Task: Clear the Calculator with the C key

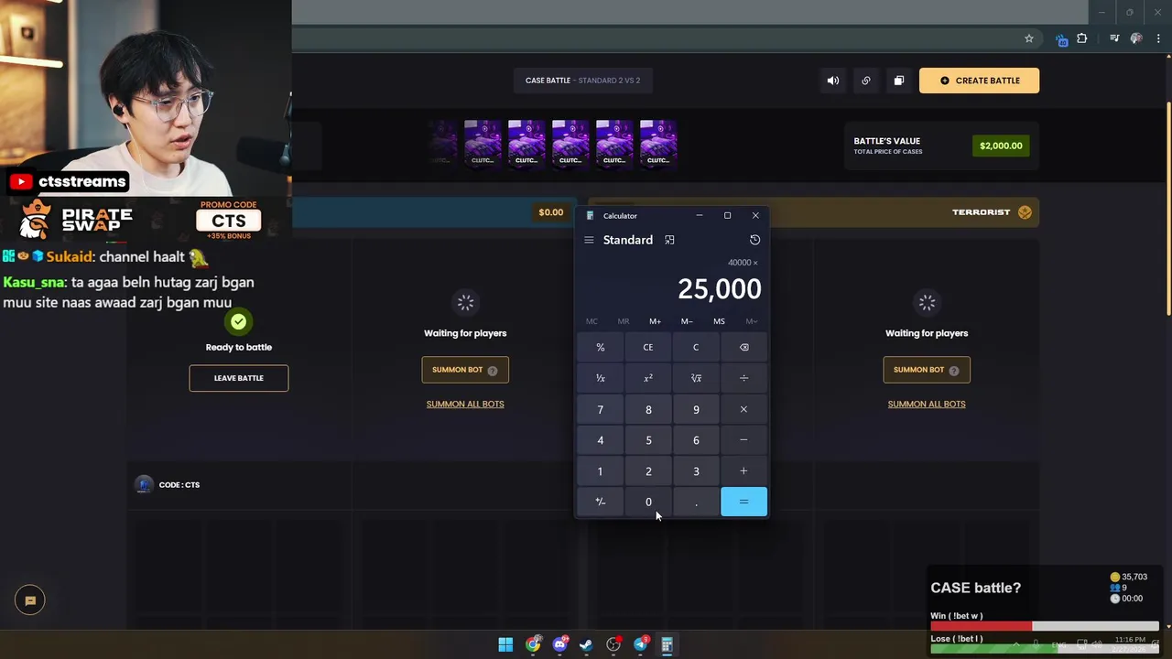Action: (x=696, y=347)
